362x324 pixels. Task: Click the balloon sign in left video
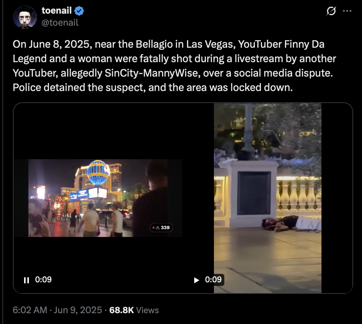(98, 173)
